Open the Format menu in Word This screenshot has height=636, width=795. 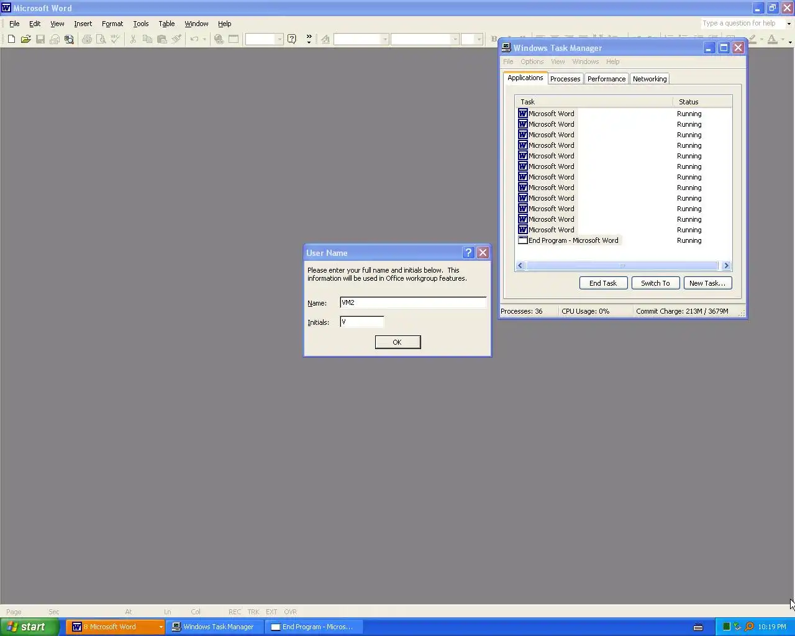tap(112, 24)
